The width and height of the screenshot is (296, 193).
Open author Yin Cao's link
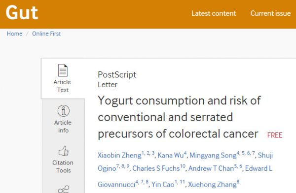(163, 185)
